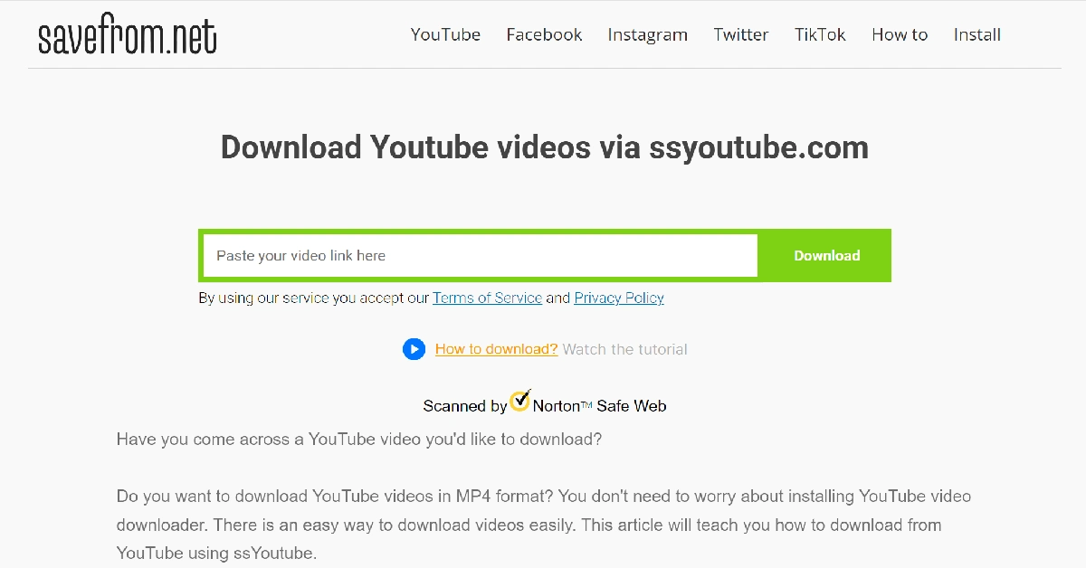Click the savefrom.net logo
The height and width of the screenshot is (568, 1086).
pos(128,34)
